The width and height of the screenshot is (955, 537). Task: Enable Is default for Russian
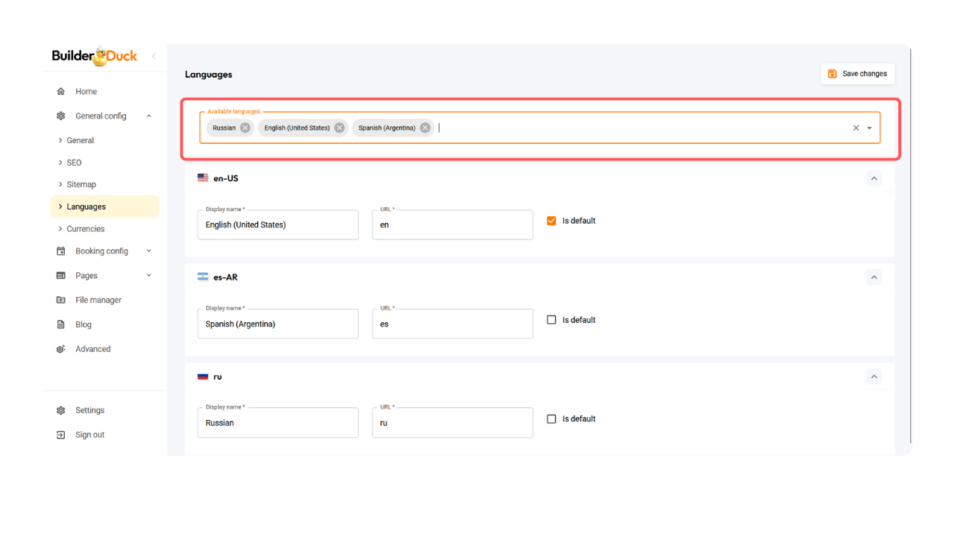coord(551,419)
